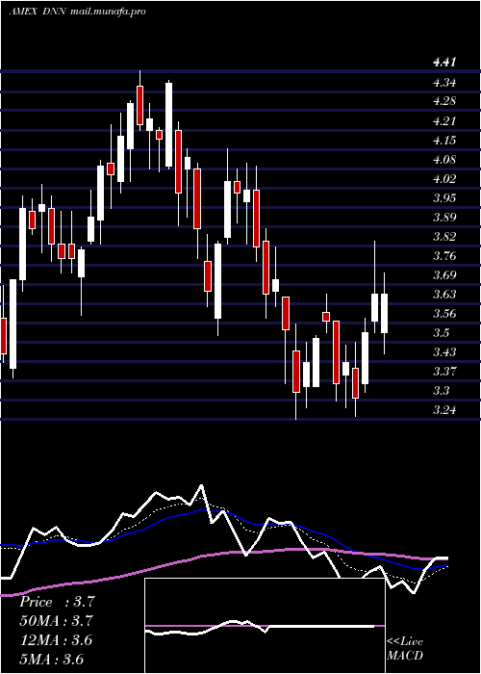Click the '<<Live MACD' label

pos(405,648)
